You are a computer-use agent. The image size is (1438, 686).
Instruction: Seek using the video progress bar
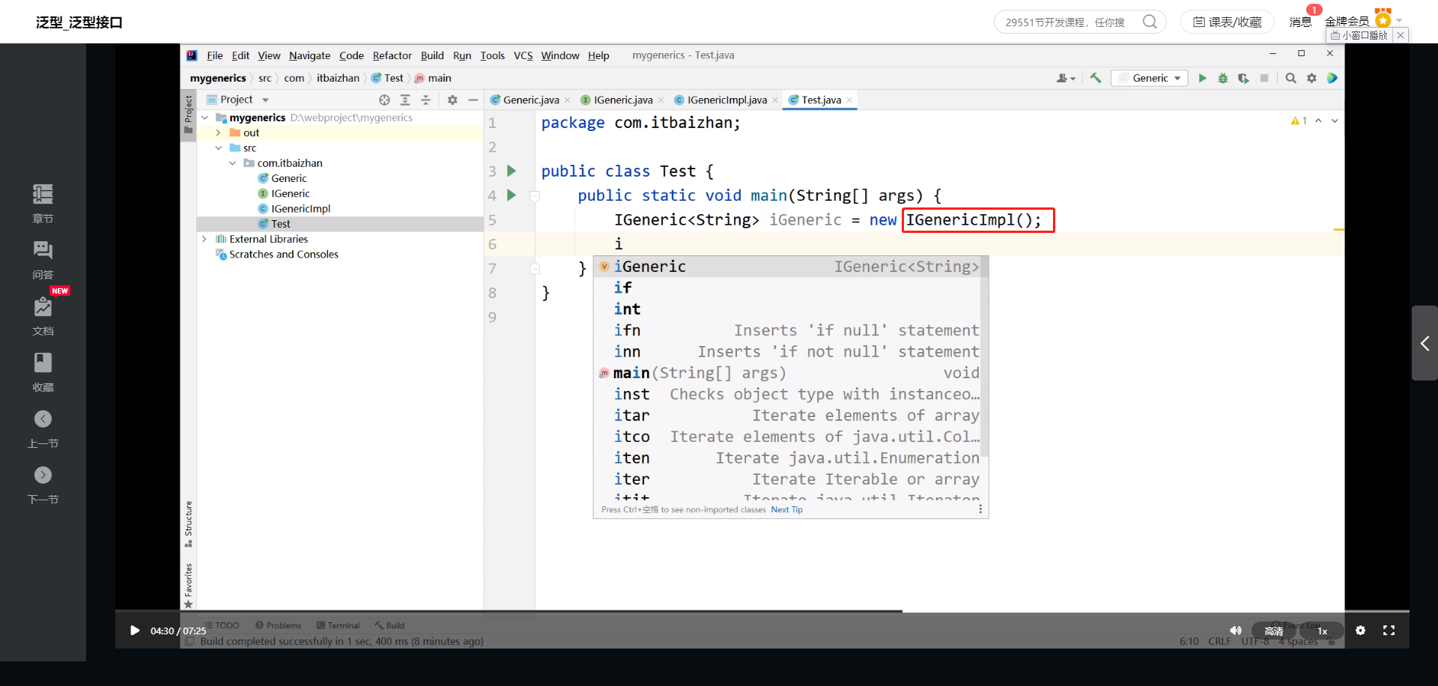pyautogui.click(x=762, y=611)
